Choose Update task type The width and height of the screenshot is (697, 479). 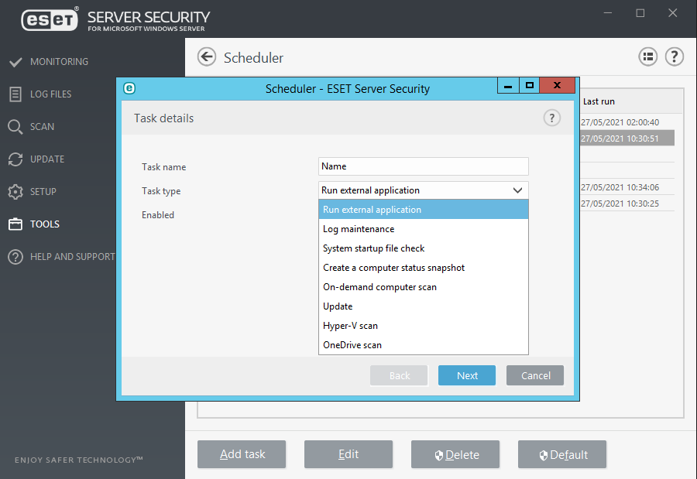(423, 306)
